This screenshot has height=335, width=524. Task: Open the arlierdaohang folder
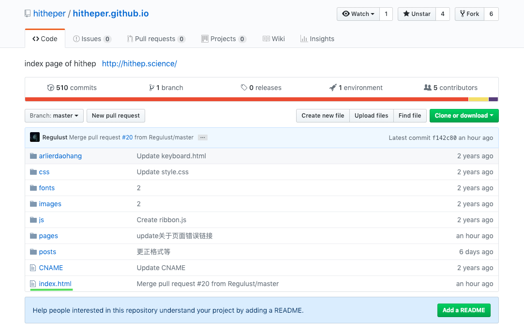pyautogui.click(x=60, y=156)
